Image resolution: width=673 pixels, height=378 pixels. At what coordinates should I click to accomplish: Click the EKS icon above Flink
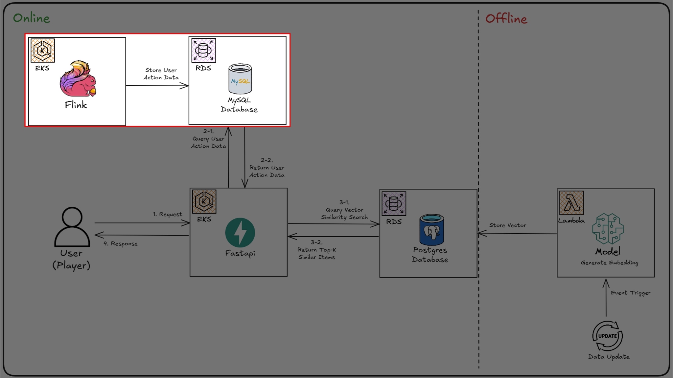pos(43,51)
